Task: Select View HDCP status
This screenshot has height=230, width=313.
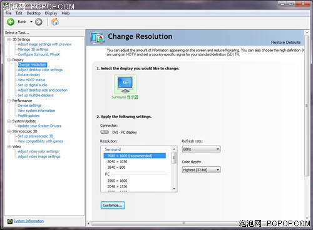Action: [31, 80]
